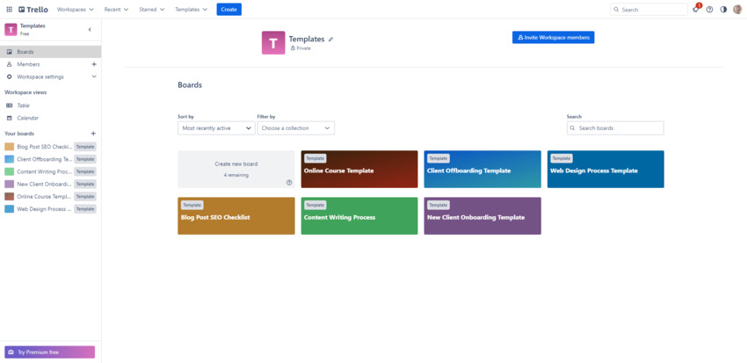
Task: Click the Template badge on Blog Post SEO tile
Action: click(x=192, y=205)
